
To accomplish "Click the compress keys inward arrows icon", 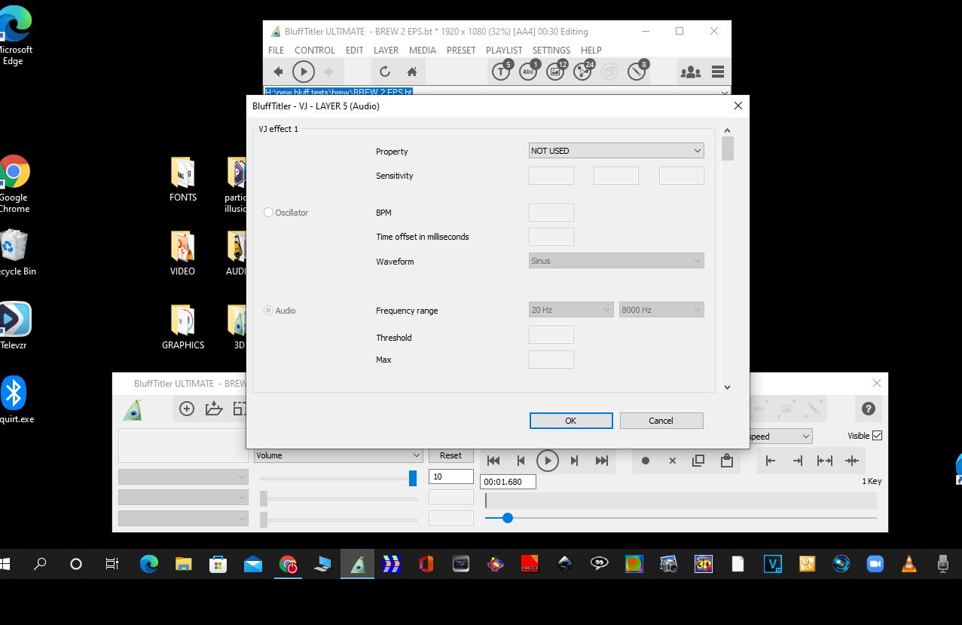I will pos(852,461).
